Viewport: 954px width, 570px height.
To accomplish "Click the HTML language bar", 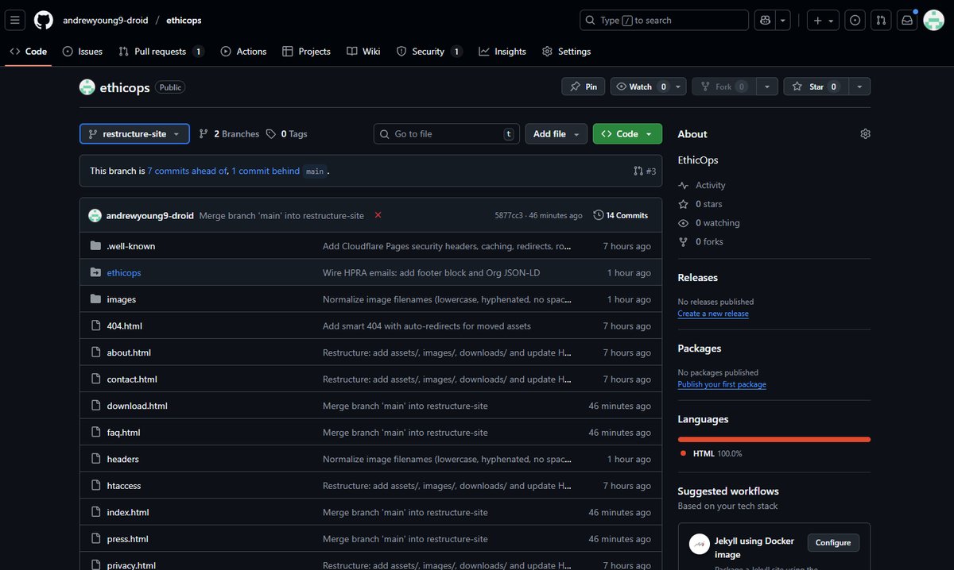I will click(x=774, y=439).
